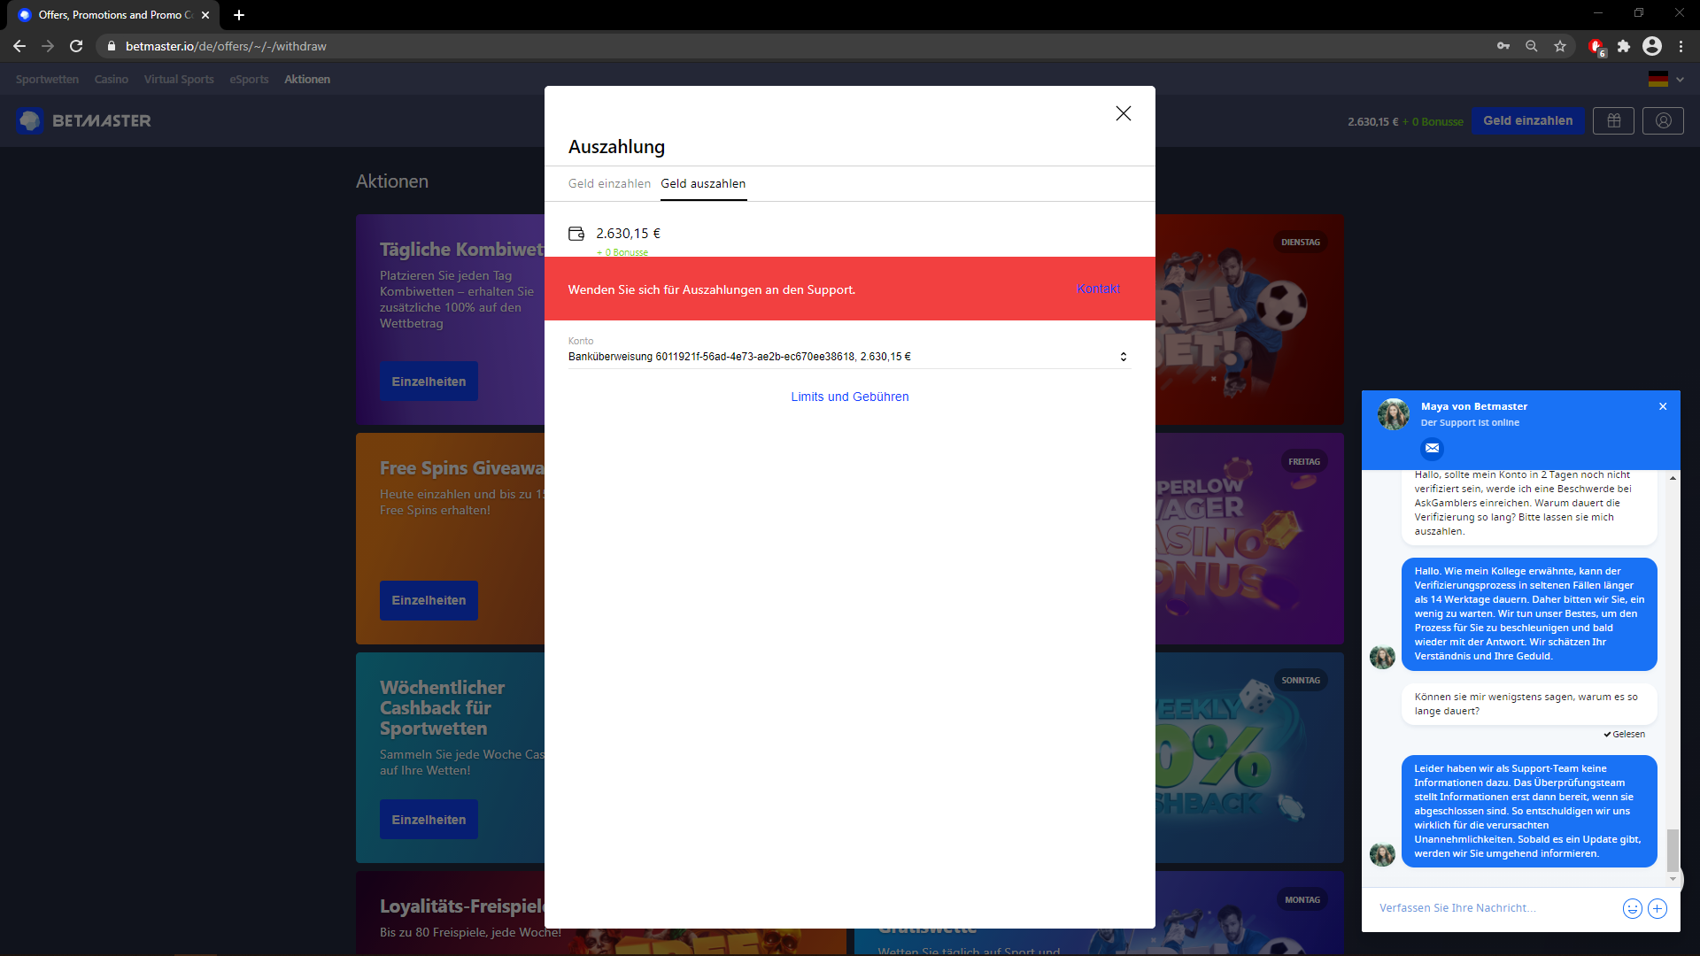
Task: Bookmark this page with the star
Action: (1560, 46)
